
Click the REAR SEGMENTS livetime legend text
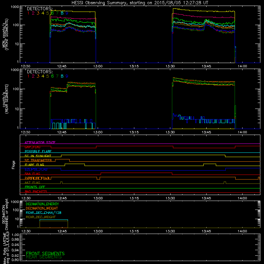pos(44,257)
